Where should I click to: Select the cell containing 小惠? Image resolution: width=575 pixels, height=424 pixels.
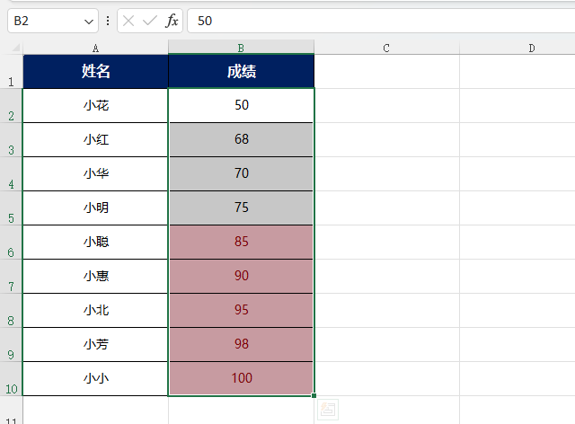point(95,276)
